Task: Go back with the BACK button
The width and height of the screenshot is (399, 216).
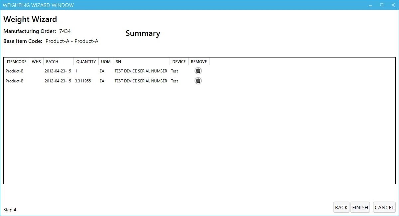Action: point(341,207)
